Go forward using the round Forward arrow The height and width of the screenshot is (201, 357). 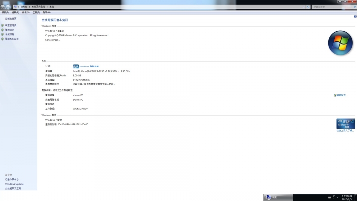8,7
